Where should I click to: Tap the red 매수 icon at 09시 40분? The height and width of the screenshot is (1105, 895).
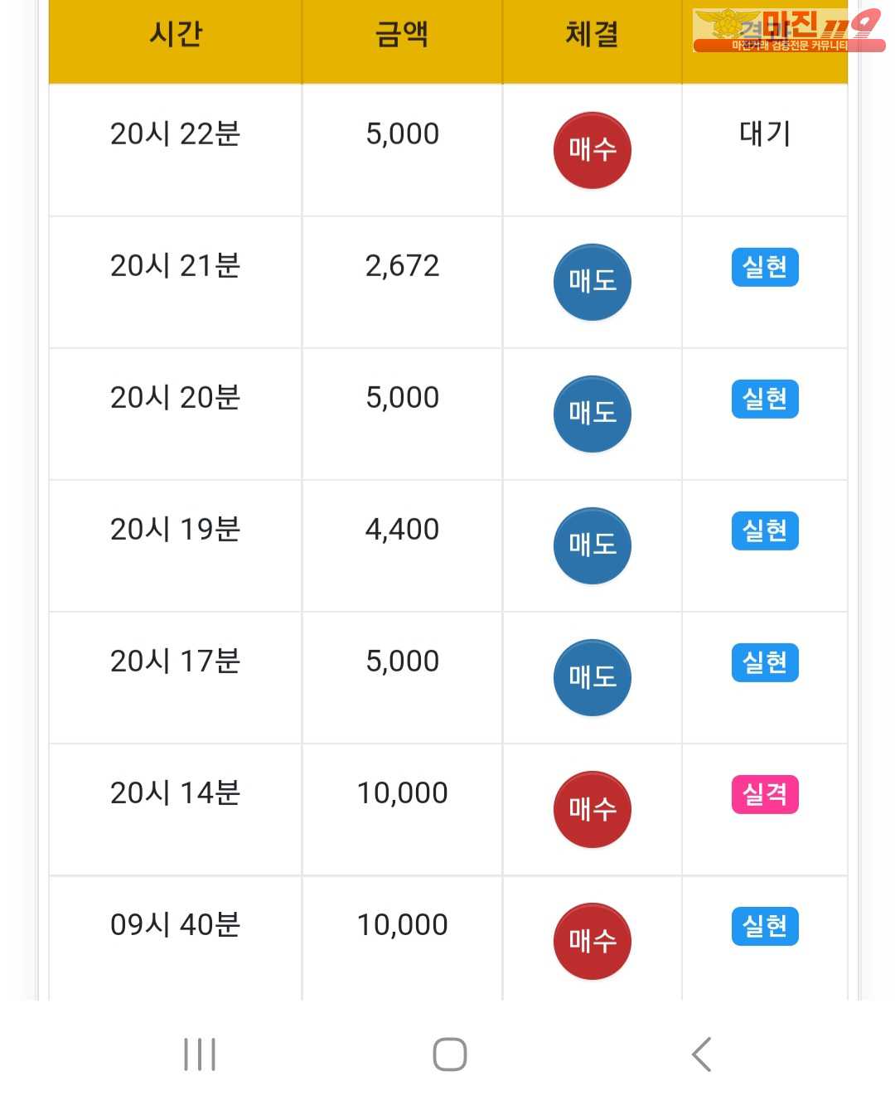click(592, 941)
